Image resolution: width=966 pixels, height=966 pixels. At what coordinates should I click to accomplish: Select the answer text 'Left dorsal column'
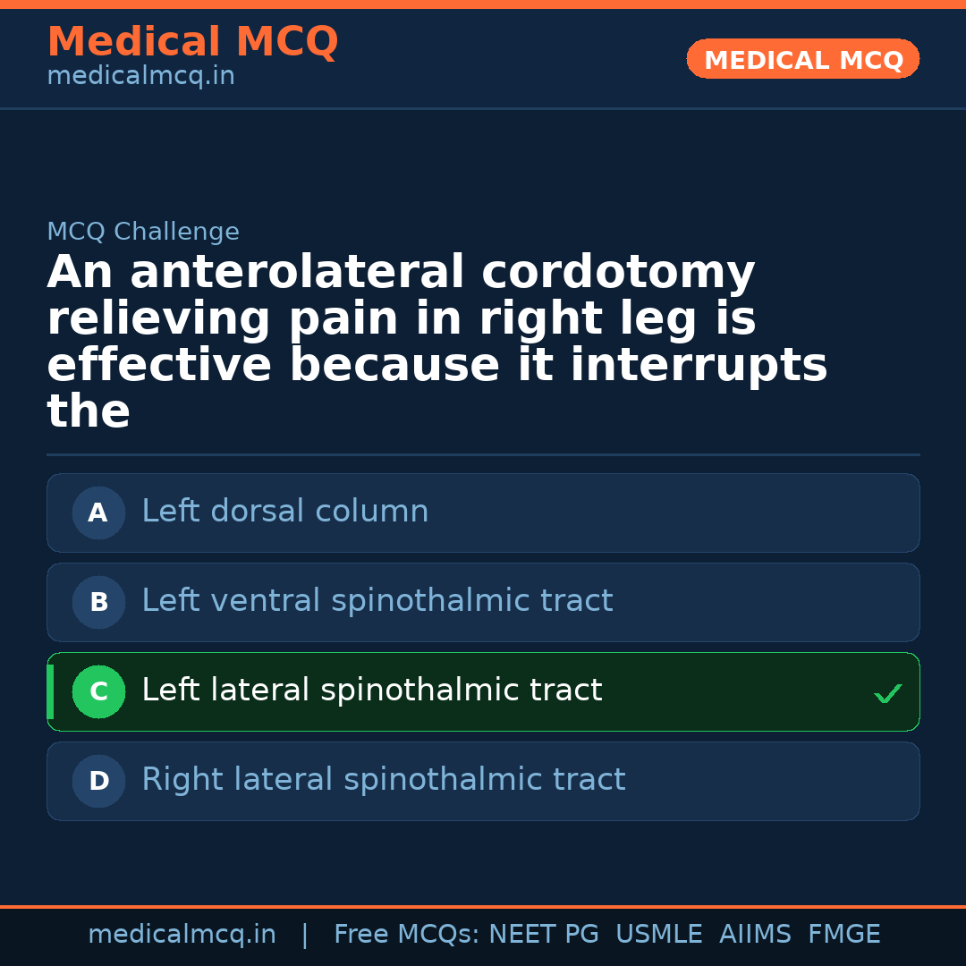tap(284, 512)
